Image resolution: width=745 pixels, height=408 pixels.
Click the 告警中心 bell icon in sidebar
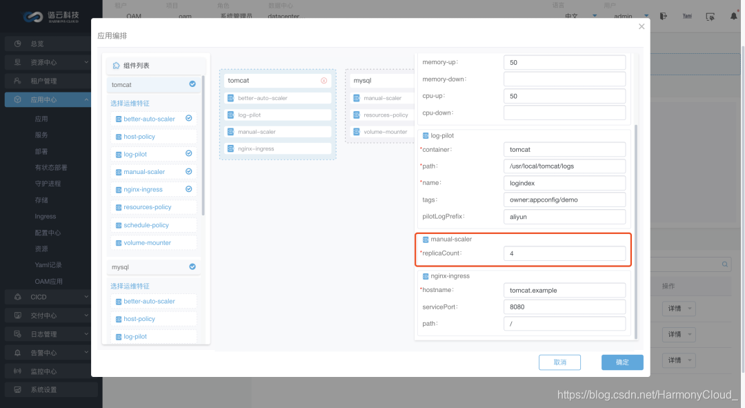[x=17, y=353]
